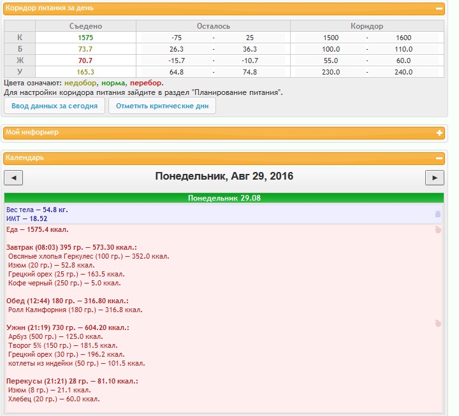Click the 'Кофе черный (250 гр.)' entry

[64, 283]
